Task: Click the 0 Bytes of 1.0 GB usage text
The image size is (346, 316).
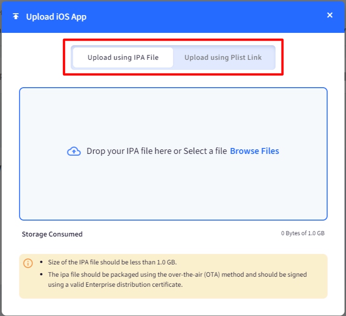Action: [x=303, y=233]
